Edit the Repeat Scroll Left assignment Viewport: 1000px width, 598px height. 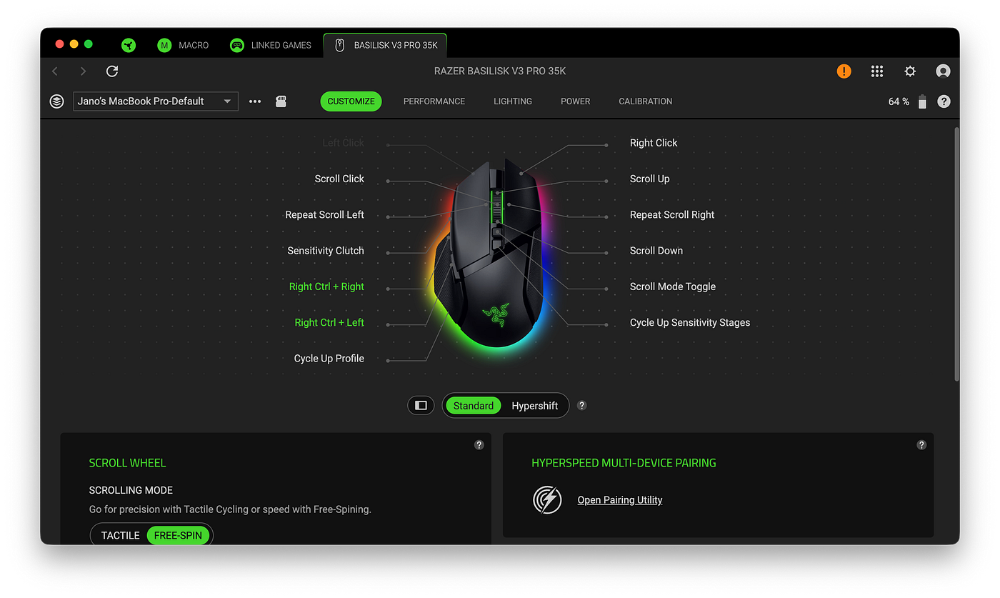pyautogui.click(x=324, y=215)
